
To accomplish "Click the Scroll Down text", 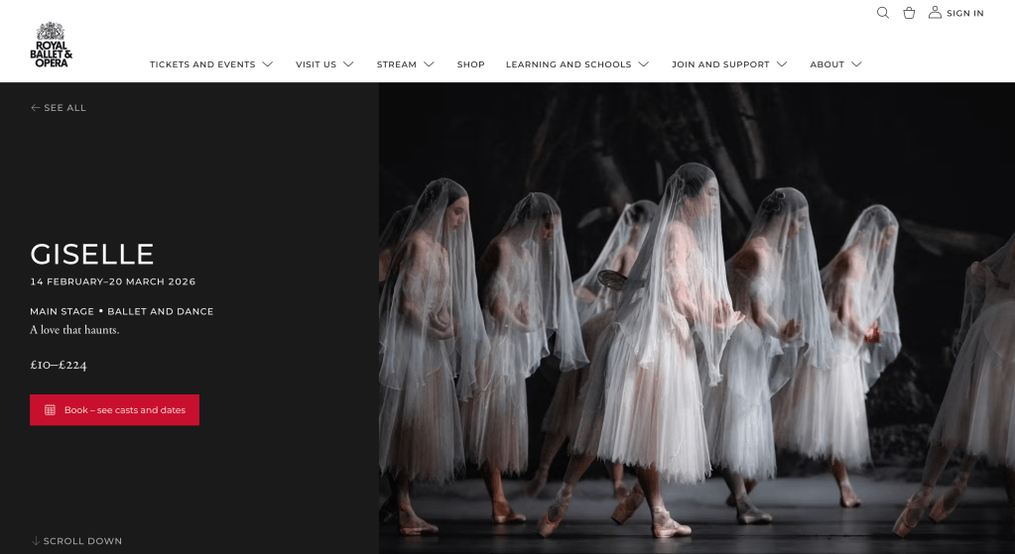I will tap(82, 541).
